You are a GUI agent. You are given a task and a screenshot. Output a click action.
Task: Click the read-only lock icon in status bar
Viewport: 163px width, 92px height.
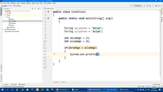159,87
